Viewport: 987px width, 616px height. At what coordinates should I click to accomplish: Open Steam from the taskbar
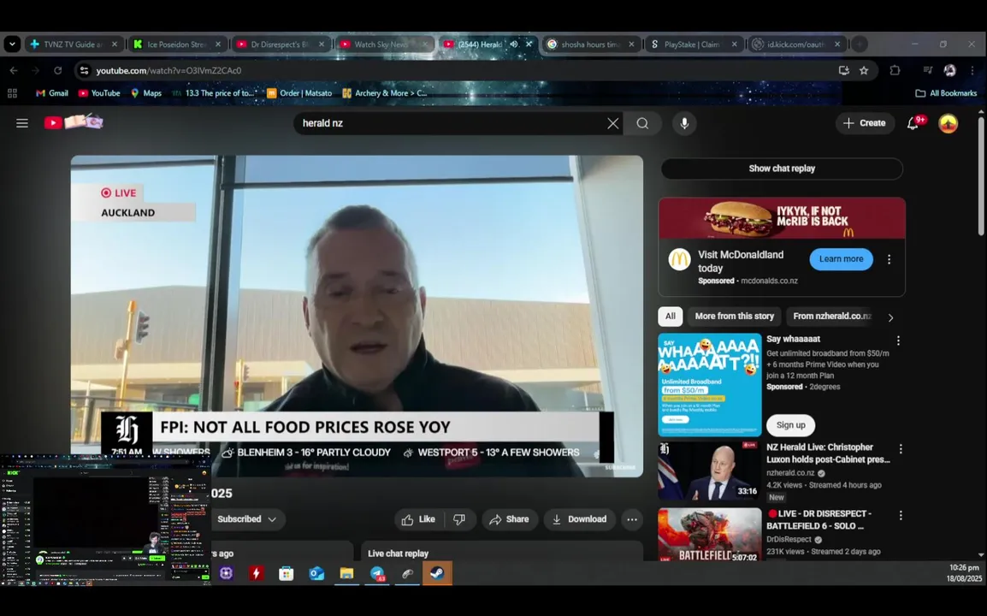tap(437, 573)
